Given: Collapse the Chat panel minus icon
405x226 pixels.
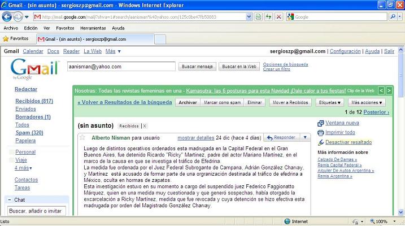Looking at the screenshot, I should [x=10, y=200].
